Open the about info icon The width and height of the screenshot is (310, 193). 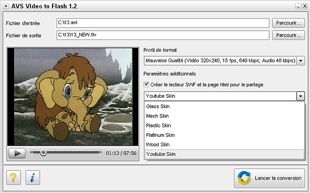coord(32,177)
